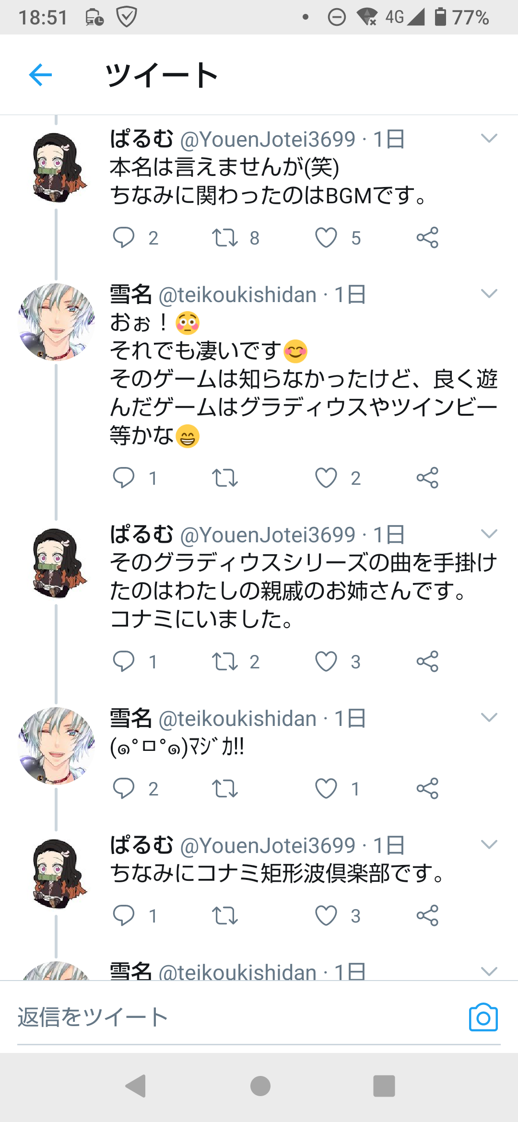This screenshot has width=518, height=1122.
Task: Retweet the コナミにいました tweet
Action: [225, 662]
